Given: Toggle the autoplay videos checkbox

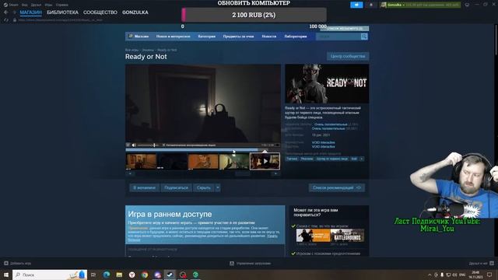Looking at the screenshot, I should point(163,145).
